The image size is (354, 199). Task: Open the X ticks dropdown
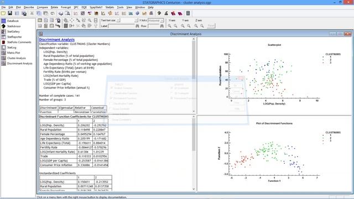[162, 20]
